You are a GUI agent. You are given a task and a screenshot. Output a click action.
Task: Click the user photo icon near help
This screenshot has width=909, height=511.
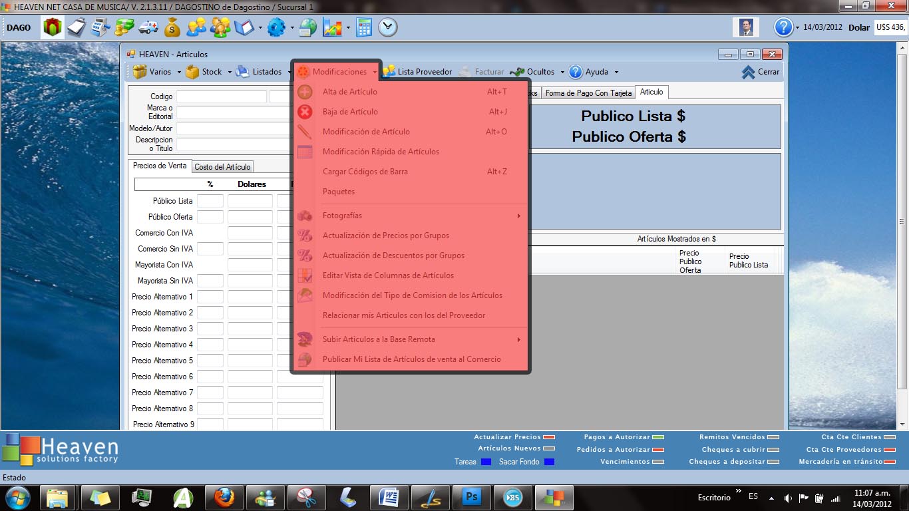[745, 27]
